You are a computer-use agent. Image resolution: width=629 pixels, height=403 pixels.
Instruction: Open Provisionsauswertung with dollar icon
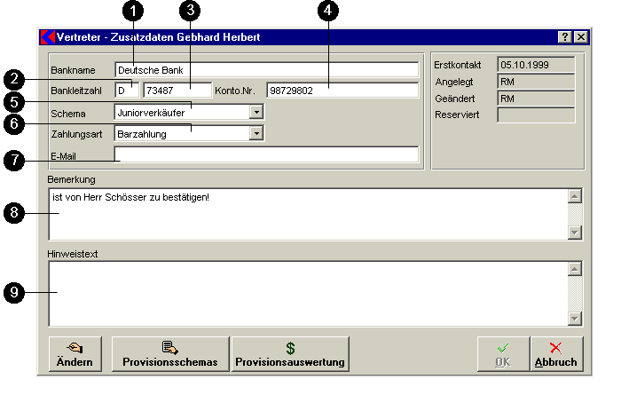pos(290,354)
